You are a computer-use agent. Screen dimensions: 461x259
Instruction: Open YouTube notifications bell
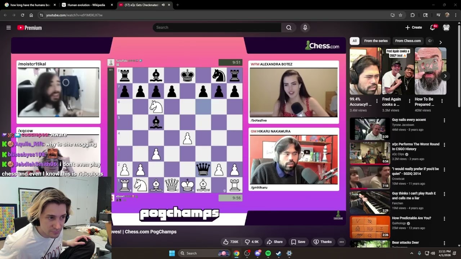(433, 28)
